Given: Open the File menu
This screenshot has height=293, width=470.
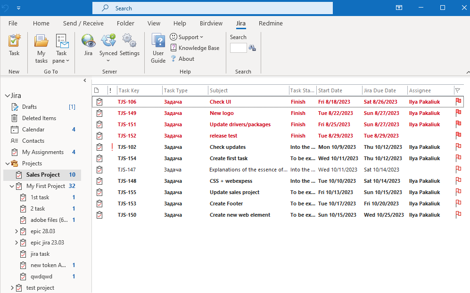Looking at the screenshot, I should [13, 24].
